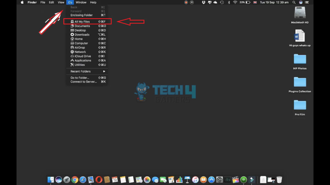Open System Preferences from the Dock

[219, 180]
